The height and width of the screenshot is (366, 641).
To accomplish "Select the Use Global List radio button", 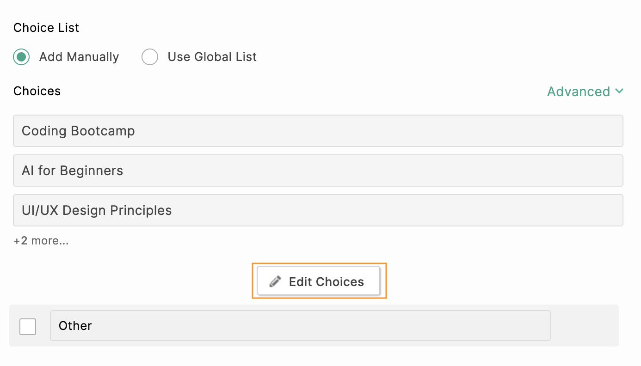I will pyautogui.click(x=150, y=56).
